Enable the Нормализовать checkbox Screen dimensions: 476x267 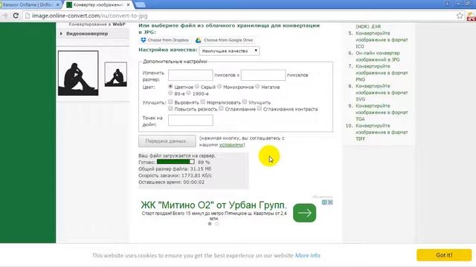pyautogui.click(x=203, y=102)
